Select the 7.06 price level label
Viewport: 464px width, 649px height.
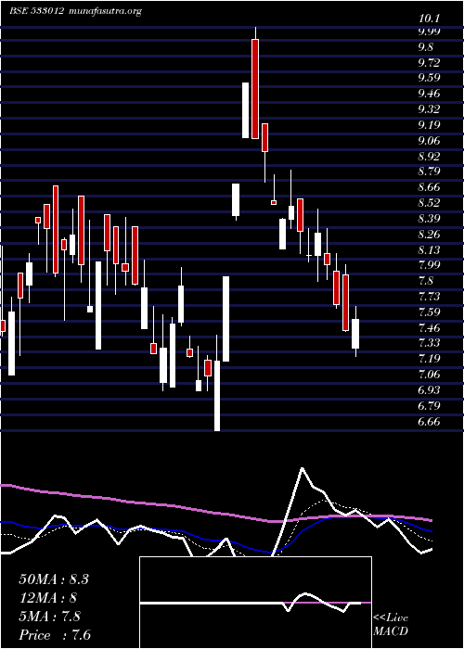[x=429, y=375]
